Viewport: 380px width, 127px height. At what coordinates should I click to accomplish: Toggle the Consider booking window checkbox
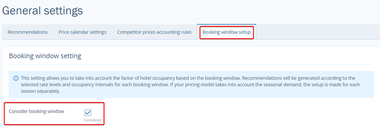pyautogui.click(x=88, y=113)
